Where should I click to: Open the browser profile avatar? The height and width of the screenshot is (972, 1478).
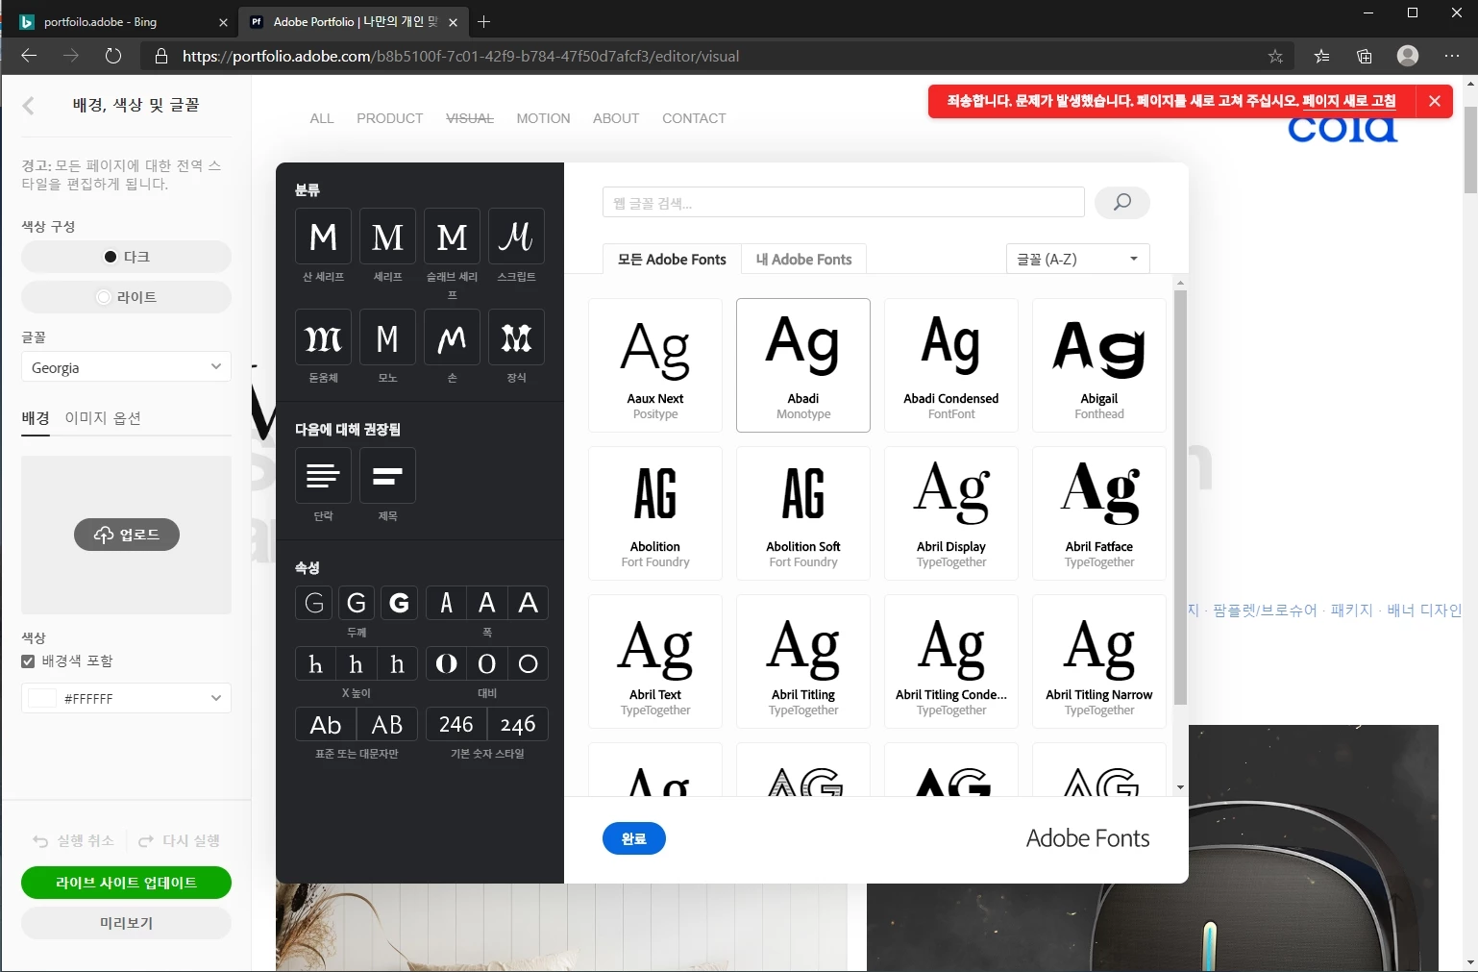coord(1408,56)
